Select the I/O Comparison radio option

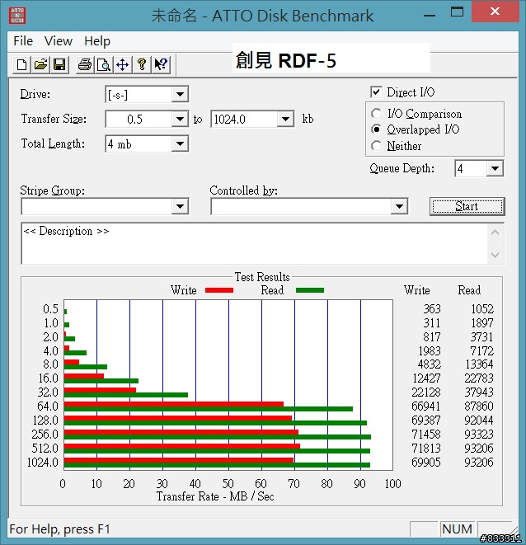tap(376, 114)
